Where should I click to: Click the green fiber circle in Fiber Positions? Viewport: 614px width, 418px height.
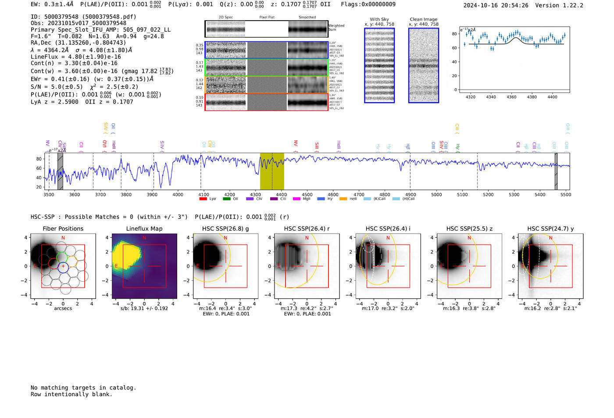click(x=62, y=257)
